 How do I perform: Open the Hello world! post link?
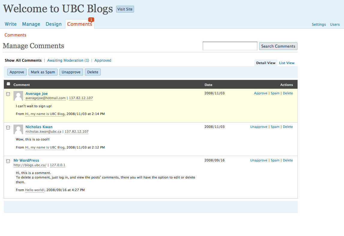tap(35, 190)
